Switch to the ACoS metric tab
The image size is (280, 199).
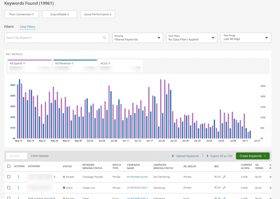[x=120, y=66]
